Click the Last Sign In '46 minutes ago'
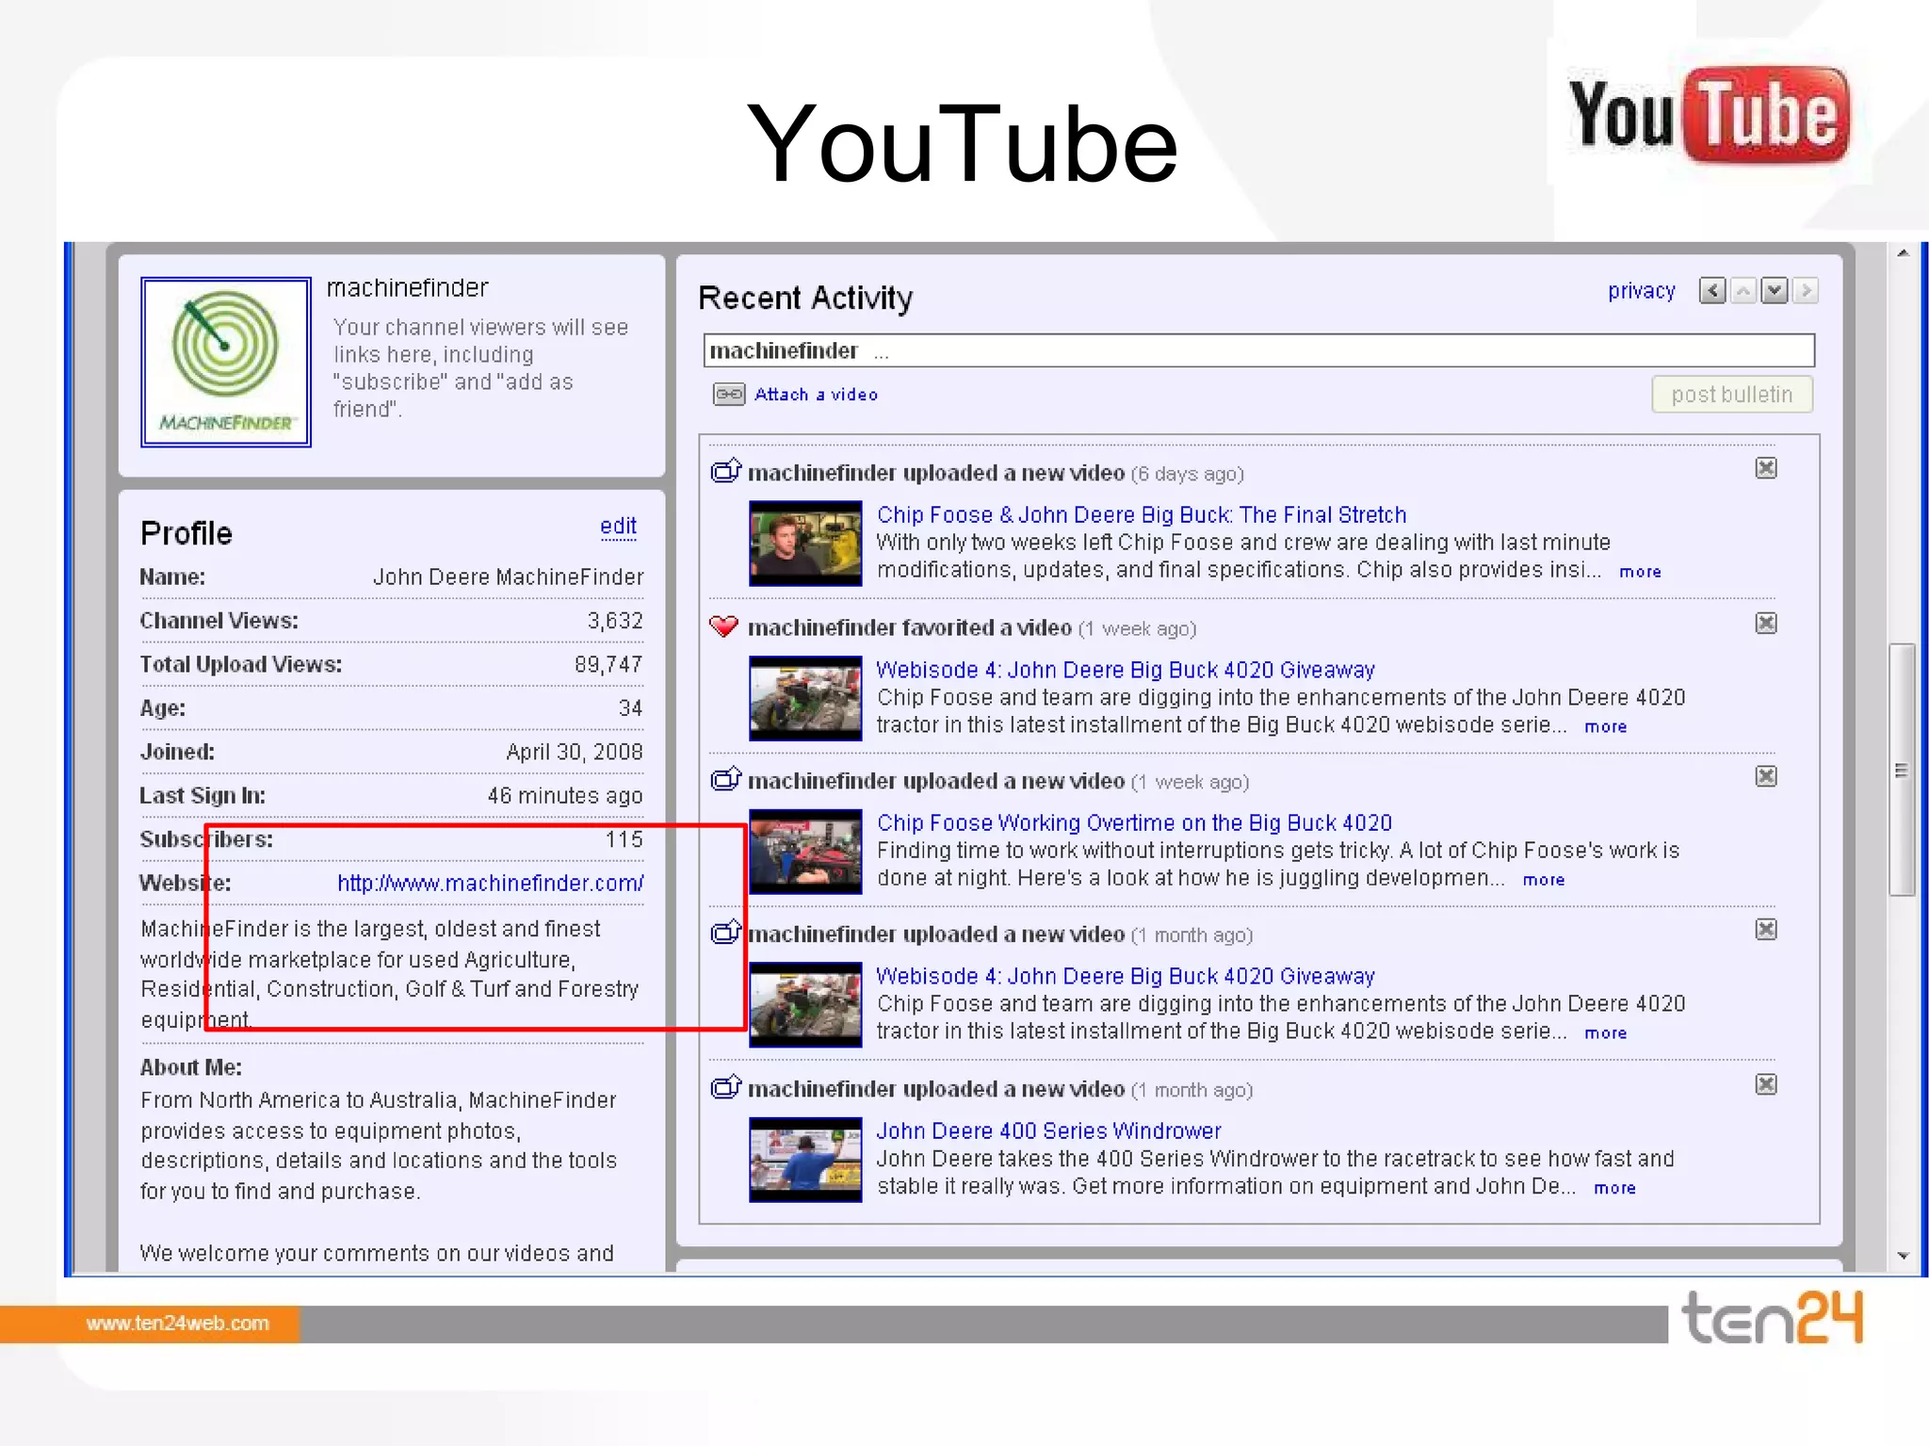The height and width of the screenshot is (1446, 1929). point(565,796)
